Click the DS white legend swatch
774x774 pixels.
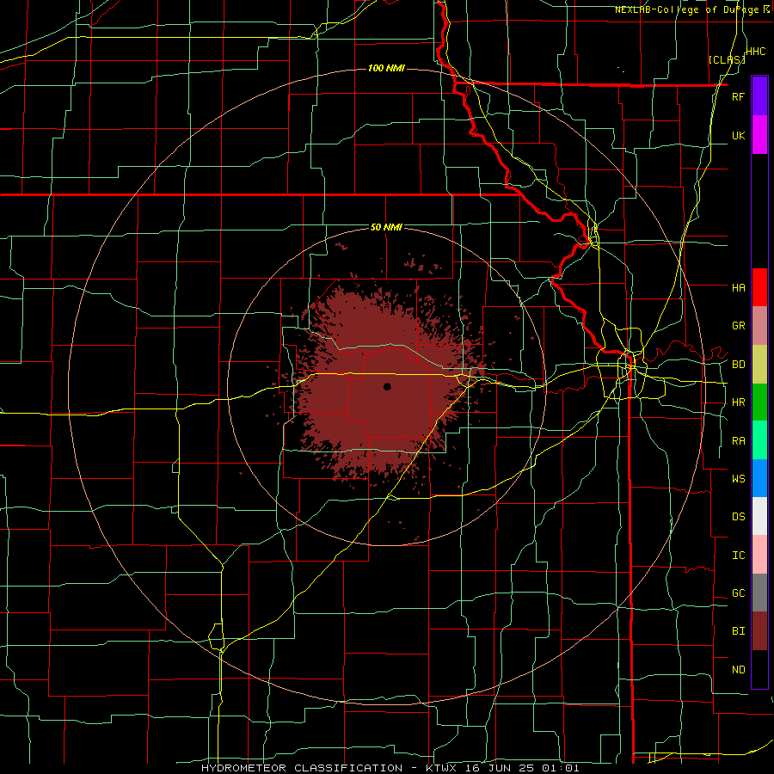[x=759, y=516]
